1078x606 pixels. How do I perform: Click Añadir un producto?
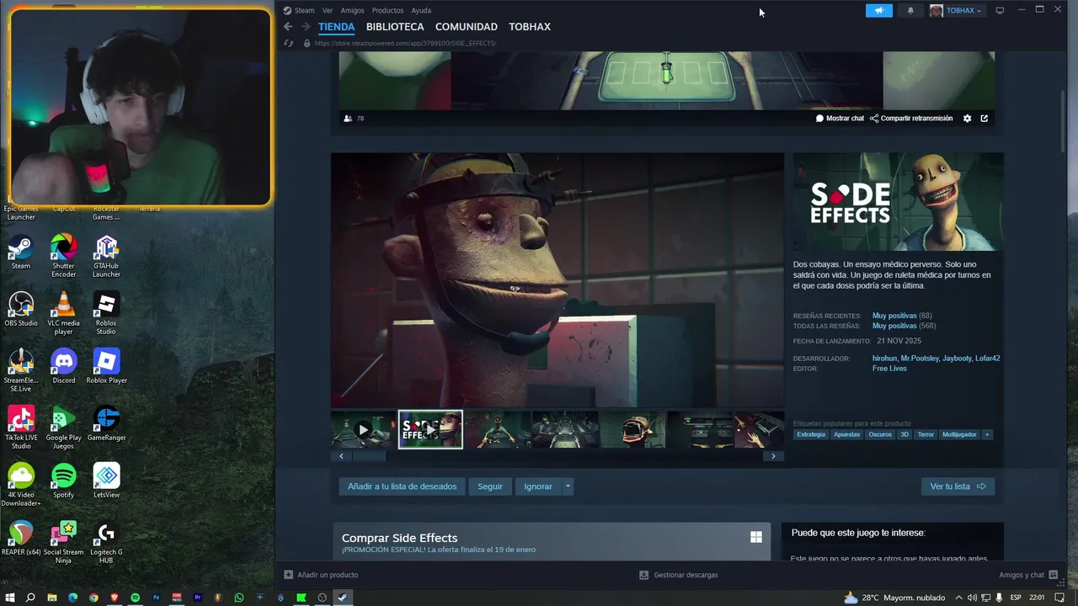pos(321,575)
